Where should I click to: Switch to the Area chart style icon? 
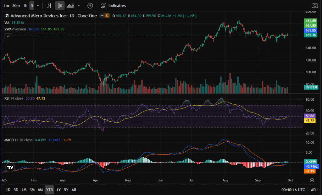click(x=71, y=6)
